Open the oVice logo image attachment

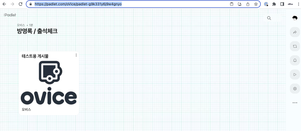(49, 83)
